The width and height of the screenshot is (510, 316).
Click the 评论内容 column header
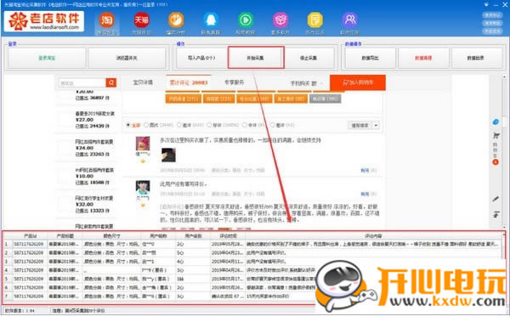[x=373, y=235]
